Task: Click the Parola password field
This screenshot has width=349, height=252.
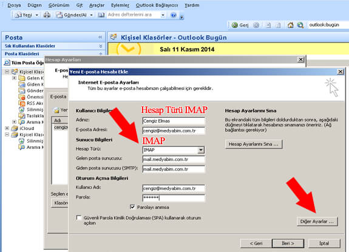Action: tap(174, 198)
